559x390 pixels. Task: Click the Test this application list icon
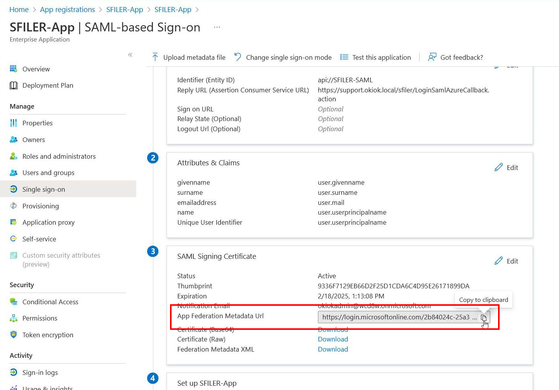(x=344, y=57)
